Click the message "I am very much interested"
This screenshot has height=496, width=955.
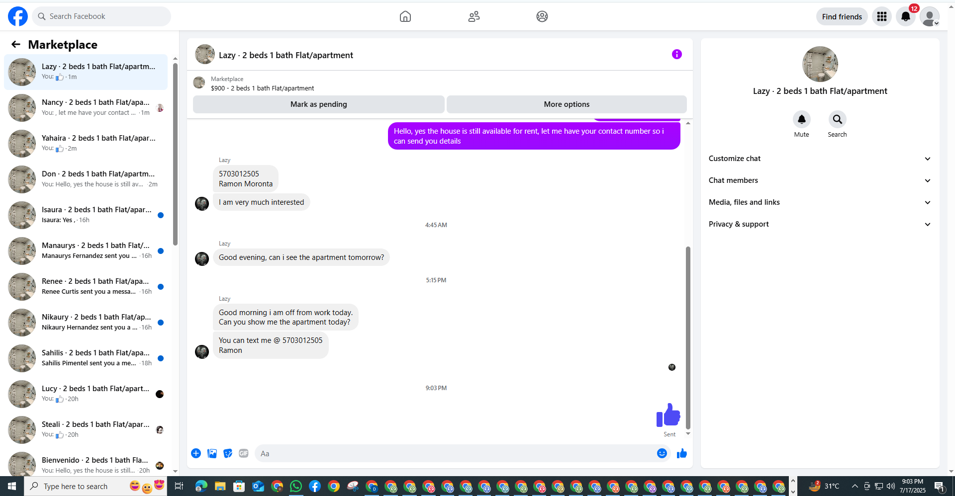pos(262,202)
